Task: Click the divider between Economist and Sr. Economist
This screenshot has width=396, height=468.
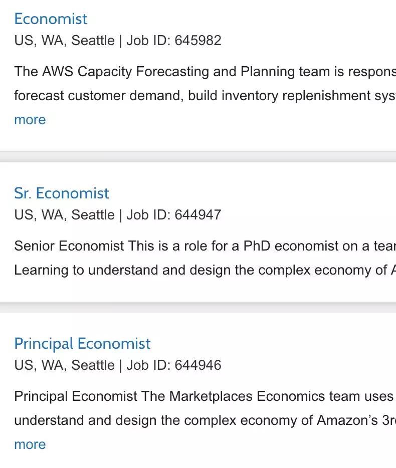Action: point(198,157)
